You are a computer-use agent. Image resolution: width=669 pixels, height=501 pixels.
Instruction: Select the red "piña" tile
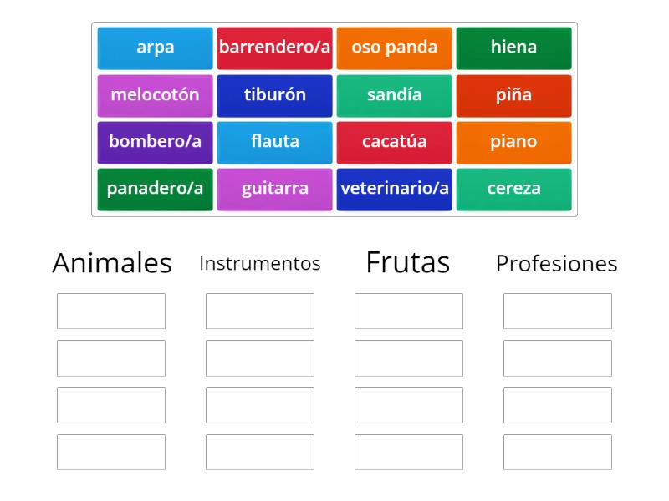(x=513, y=95)
